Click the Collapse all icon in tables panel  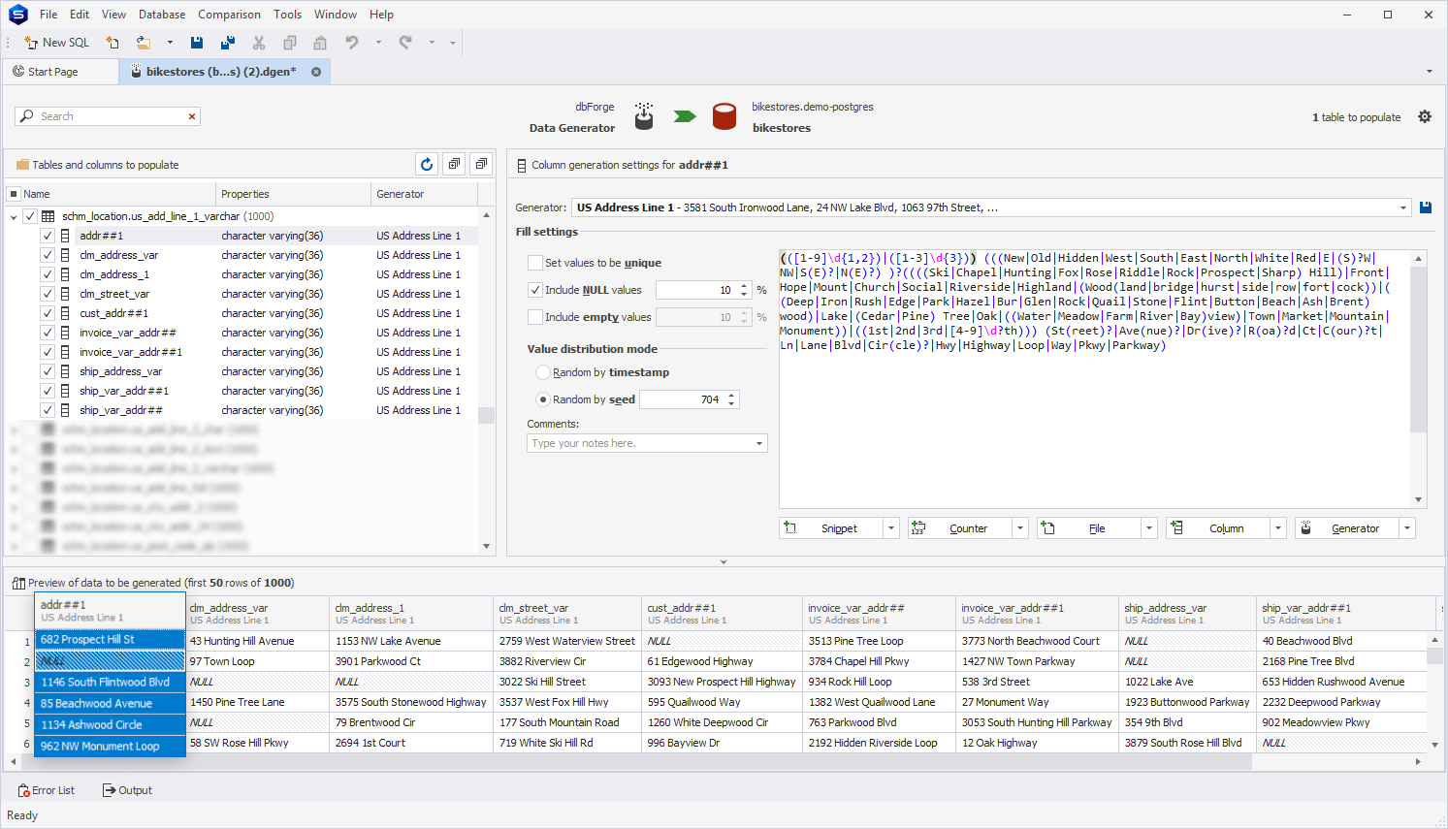(481, 164)
